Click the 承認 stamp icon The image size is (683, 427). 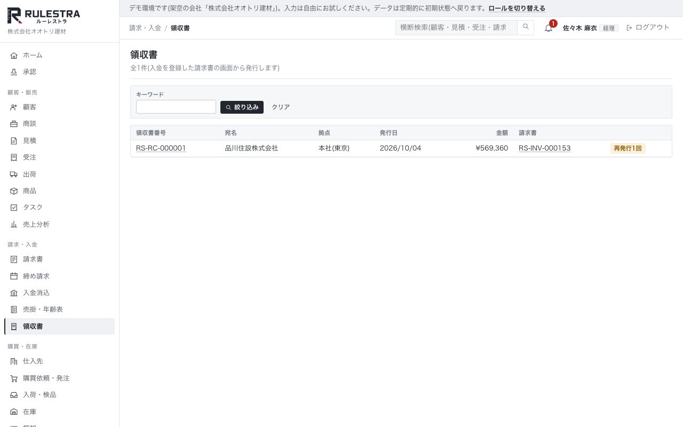14,72
